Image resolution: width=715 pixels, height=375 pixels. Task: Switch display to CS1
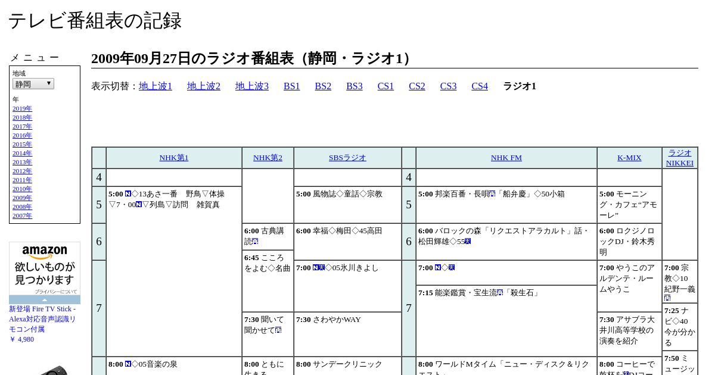[386, 86]
